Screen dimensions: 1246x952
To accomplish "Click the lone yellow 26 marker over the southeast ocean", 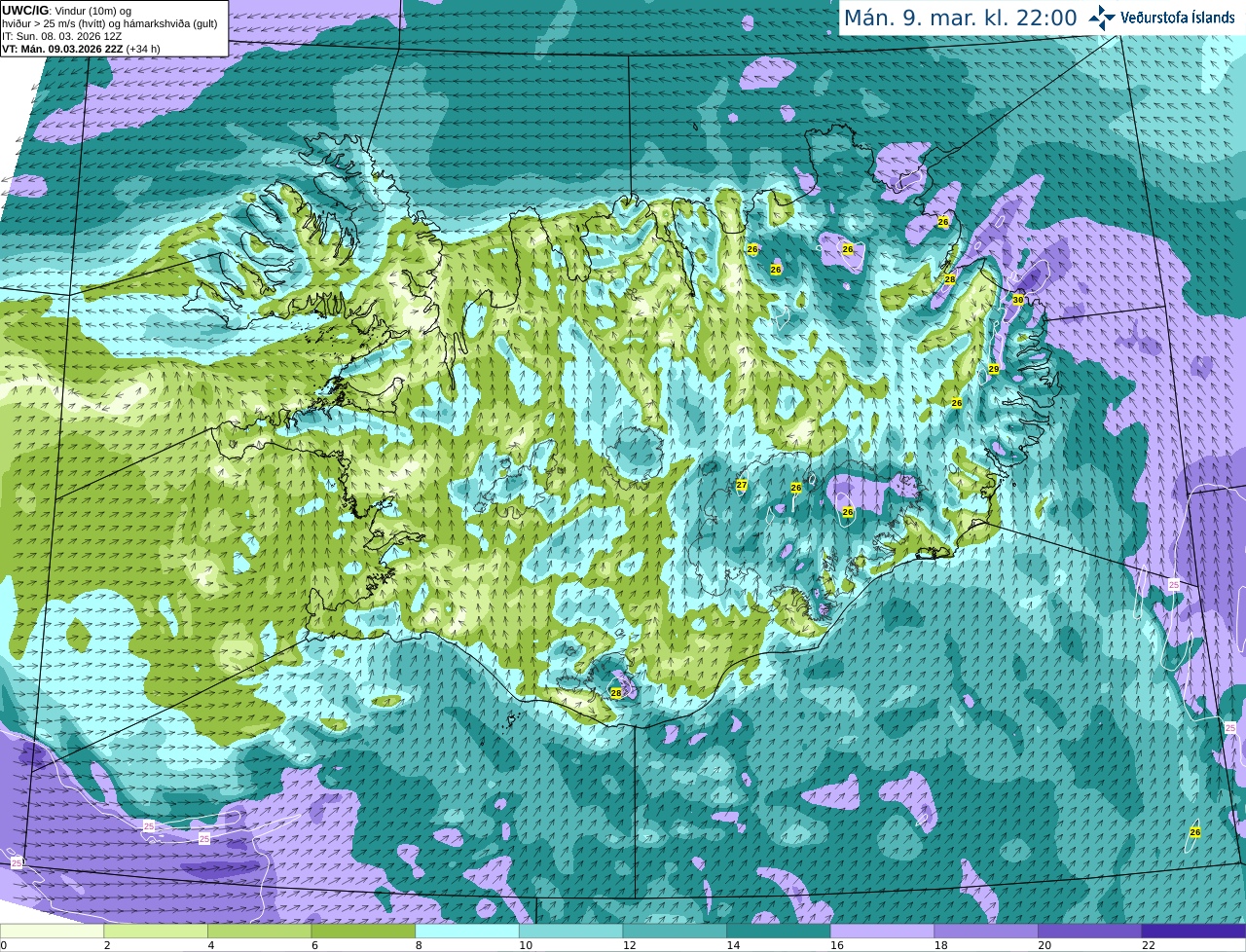I will click(1195, 832).
